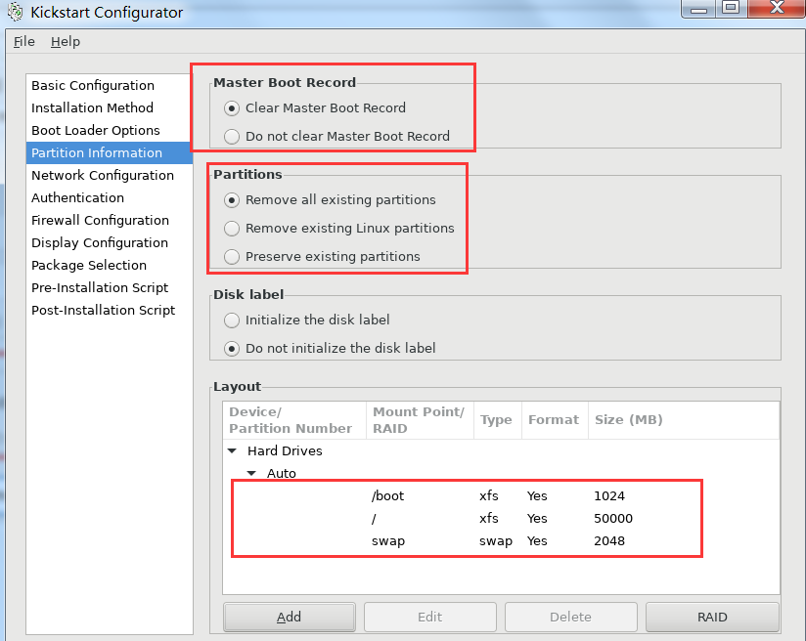
Task: Choose Do not clear Master Boot Record
Action: pos(232,137)
